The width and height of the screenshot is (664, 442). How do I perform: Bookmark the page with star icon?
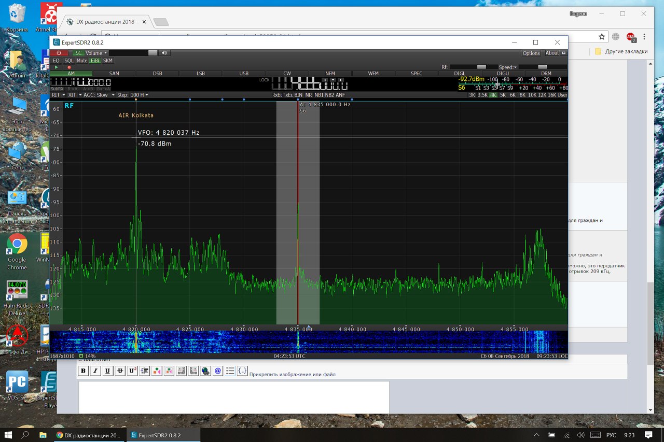(602, 37)
